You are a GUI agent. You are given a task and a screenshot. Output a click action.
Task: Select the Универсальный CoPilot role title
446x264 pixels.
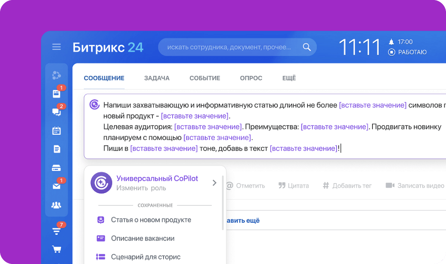(157, 179)
